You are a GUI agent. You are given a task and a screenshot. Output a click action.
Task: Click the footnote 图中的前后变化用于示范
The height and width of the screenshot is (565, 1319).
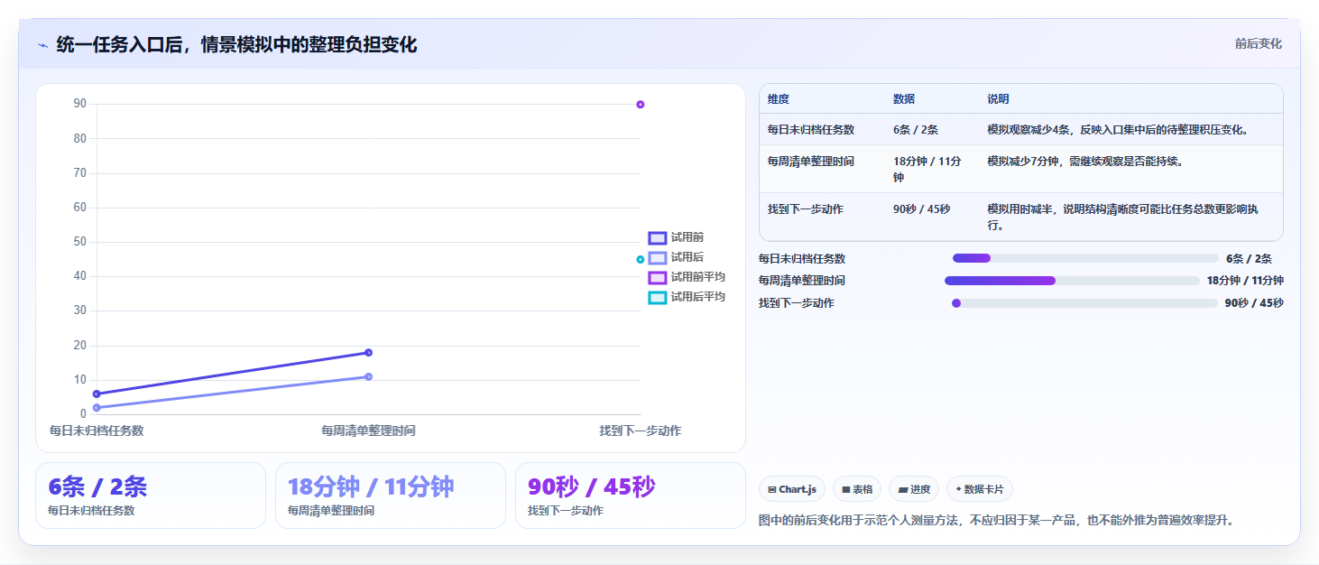click(996, 521)
